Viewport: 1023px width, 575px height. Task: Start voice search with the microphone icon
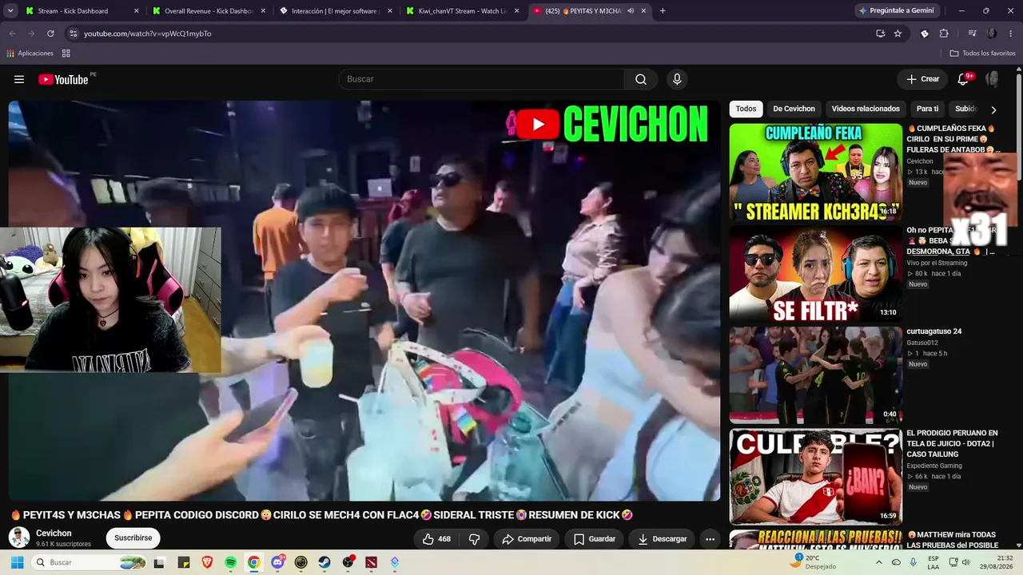point(677,79)
